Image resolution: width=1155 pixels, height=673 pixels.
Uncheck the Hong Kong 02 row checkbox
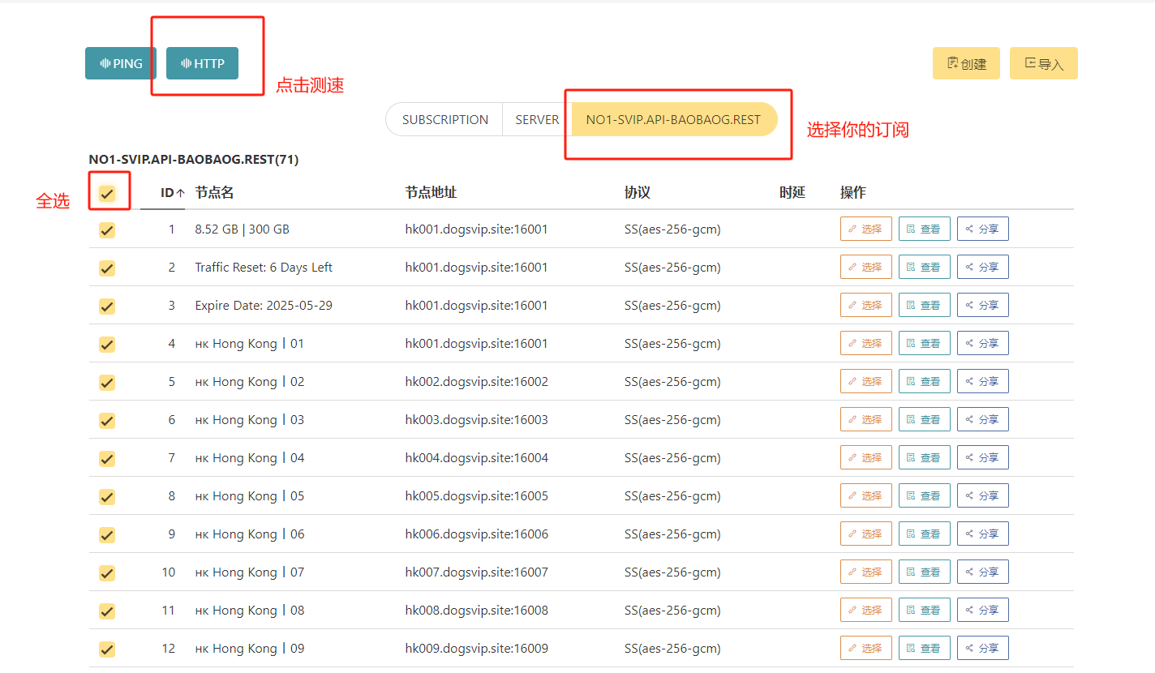point(106,383)
